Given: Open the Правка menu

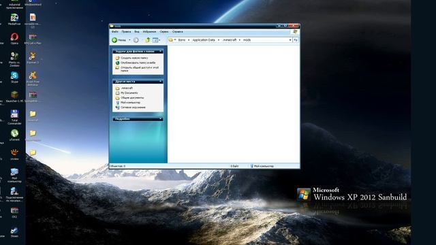Looking at the screenshot, I should [x=126, y=32].
